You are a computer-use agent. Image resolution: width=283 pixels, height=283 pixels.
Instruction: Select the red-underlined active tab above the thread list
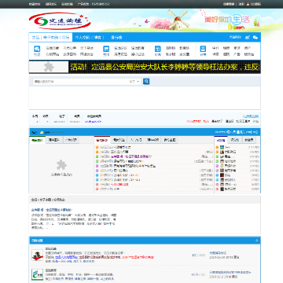point(102,140)
